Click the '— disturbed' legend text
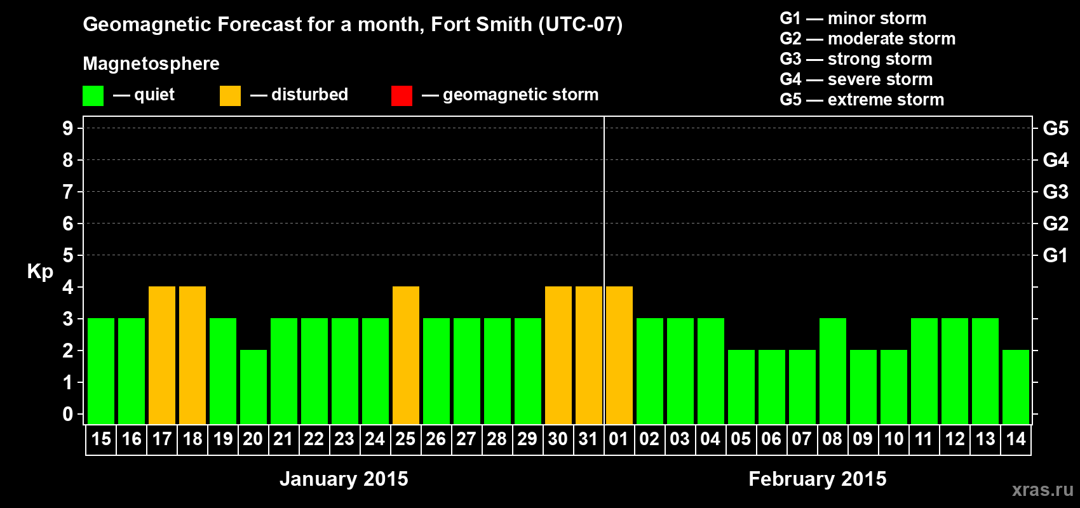The image size is (1080, 508). (299, 95)
